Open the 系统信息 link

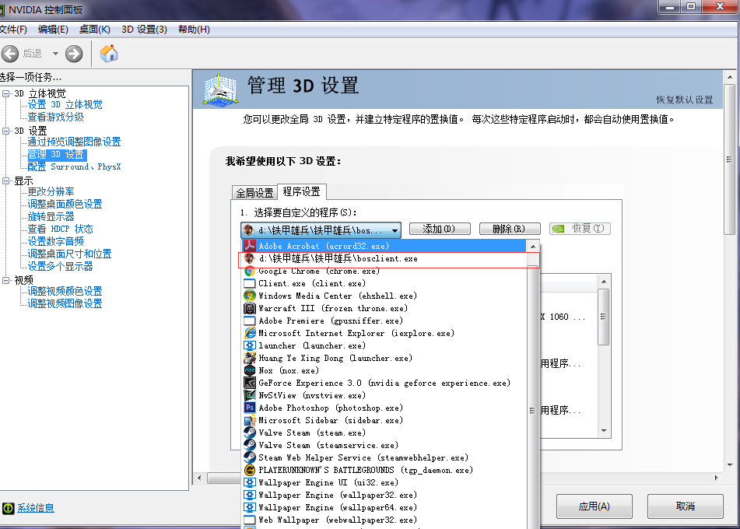click(36, 508)
